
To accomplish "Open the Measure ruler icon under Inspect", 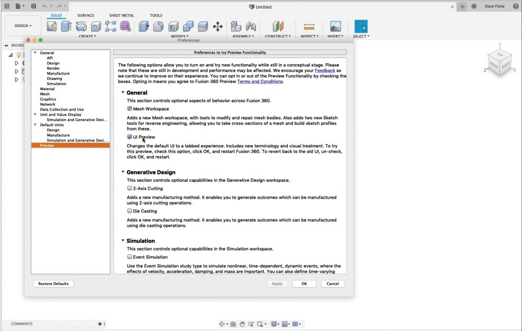I will pos(309,26).
